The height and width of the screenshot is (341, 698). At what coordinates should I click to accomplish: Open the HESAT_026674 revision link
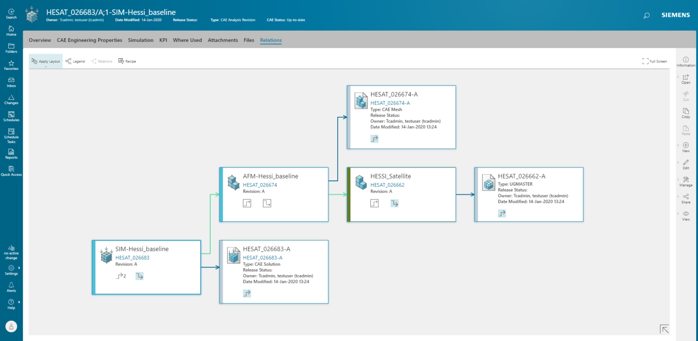pyautogui.click(x=259, y=185)
